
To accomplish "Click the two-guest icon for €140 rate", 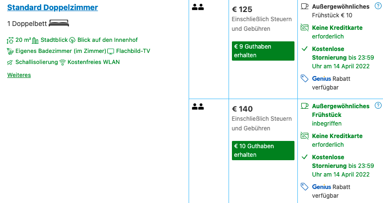I will (x=197, y=106).
